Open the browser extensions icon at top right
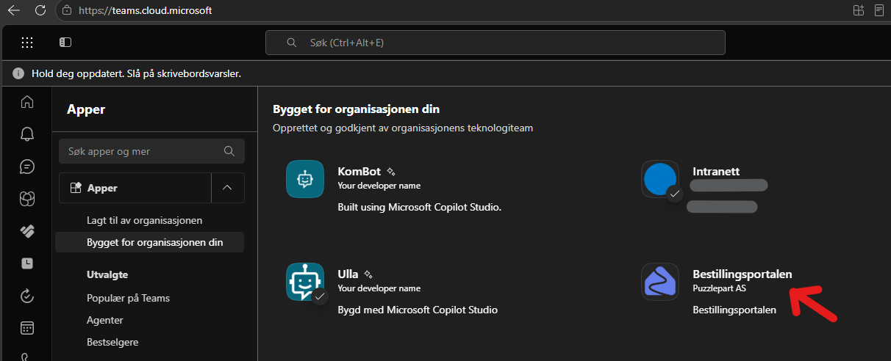 pyautogui.click(x=858, y=10)
